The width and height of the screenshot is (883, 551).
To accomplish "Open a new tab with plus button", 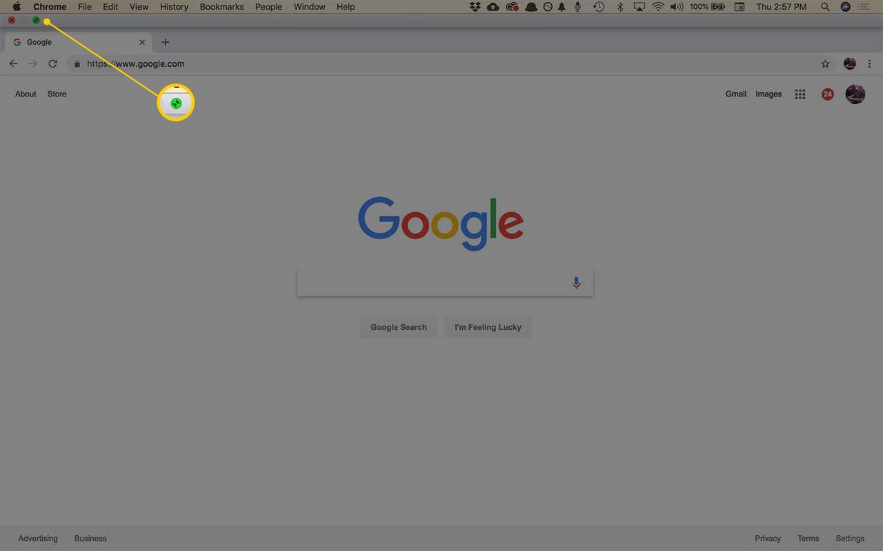I will (x=165, y=42).
